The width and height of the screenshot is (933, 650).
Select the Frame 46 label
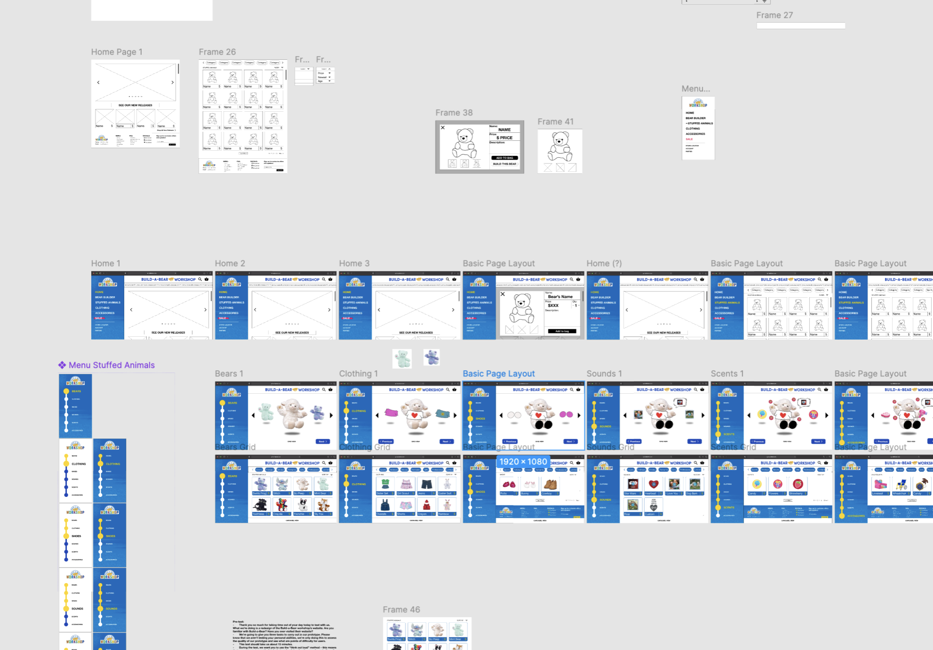pyautogui.click(x=401, y=609)
